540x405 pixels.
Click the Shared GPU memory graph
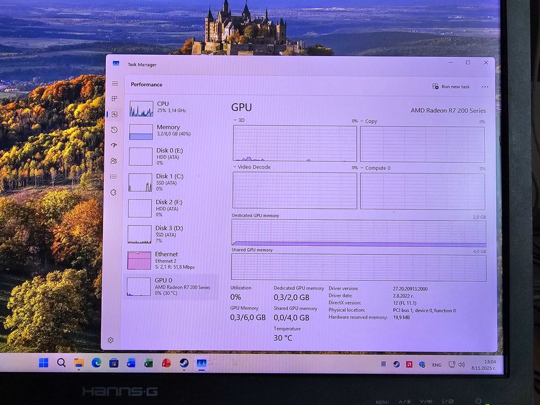[359, 267]
